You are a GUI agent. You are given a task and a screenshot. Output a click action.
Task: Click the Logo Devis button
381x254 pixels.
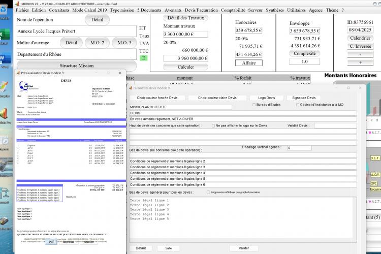pos(267,98)
